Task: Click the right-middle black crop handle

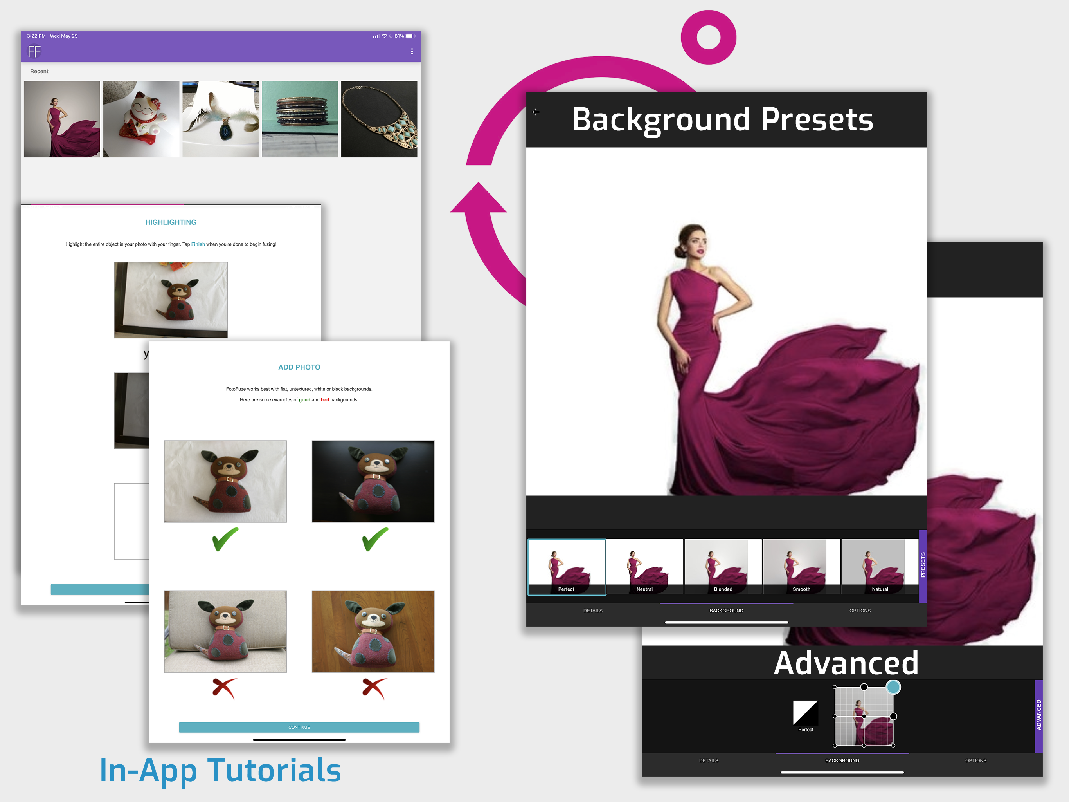Action: pos(893,716)
